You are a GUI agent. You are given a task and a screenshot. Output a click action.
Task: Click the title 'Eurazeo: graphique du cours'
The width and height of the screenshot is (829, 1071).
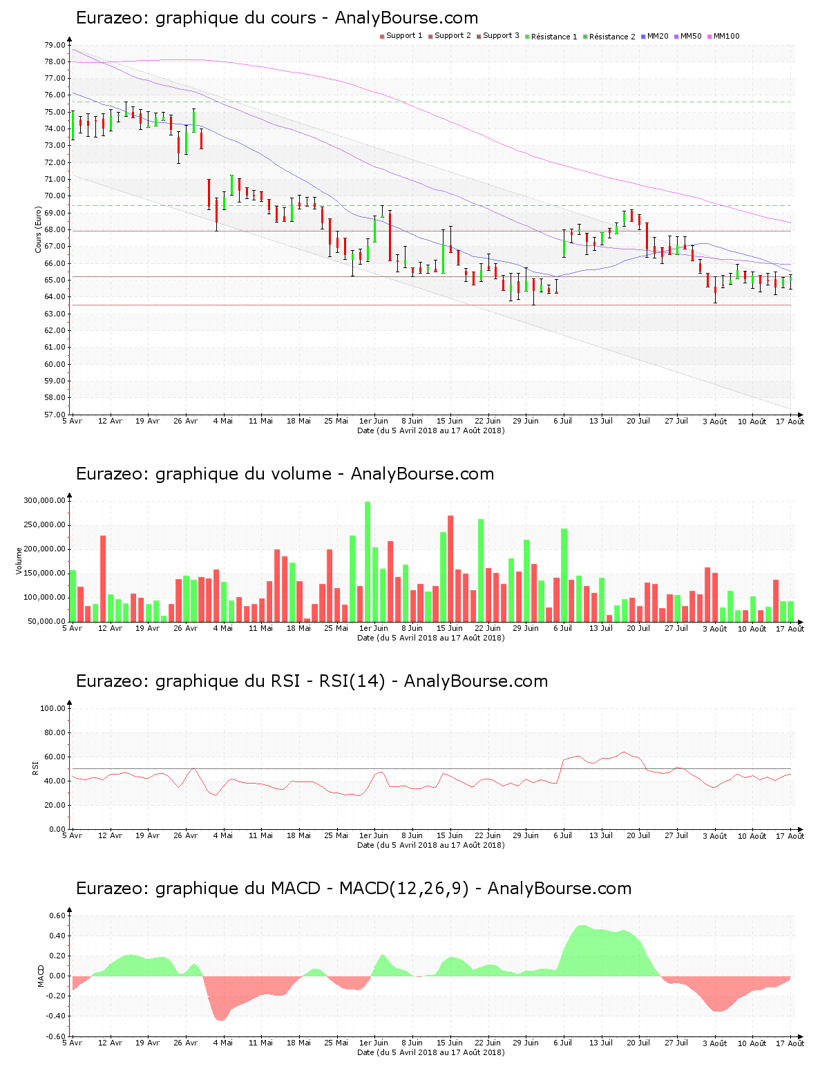tap(196, 18)
